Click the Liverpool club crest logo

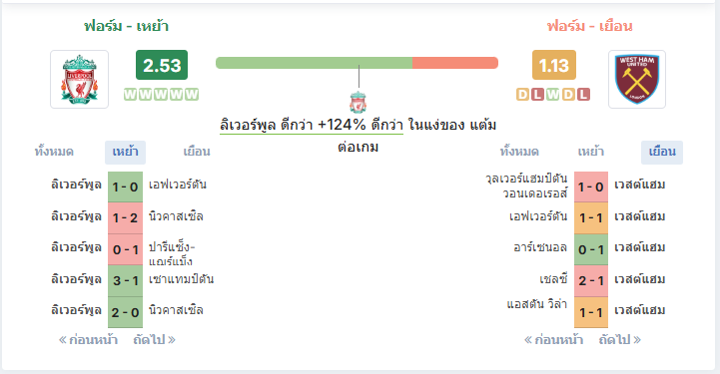pos(80,80)
